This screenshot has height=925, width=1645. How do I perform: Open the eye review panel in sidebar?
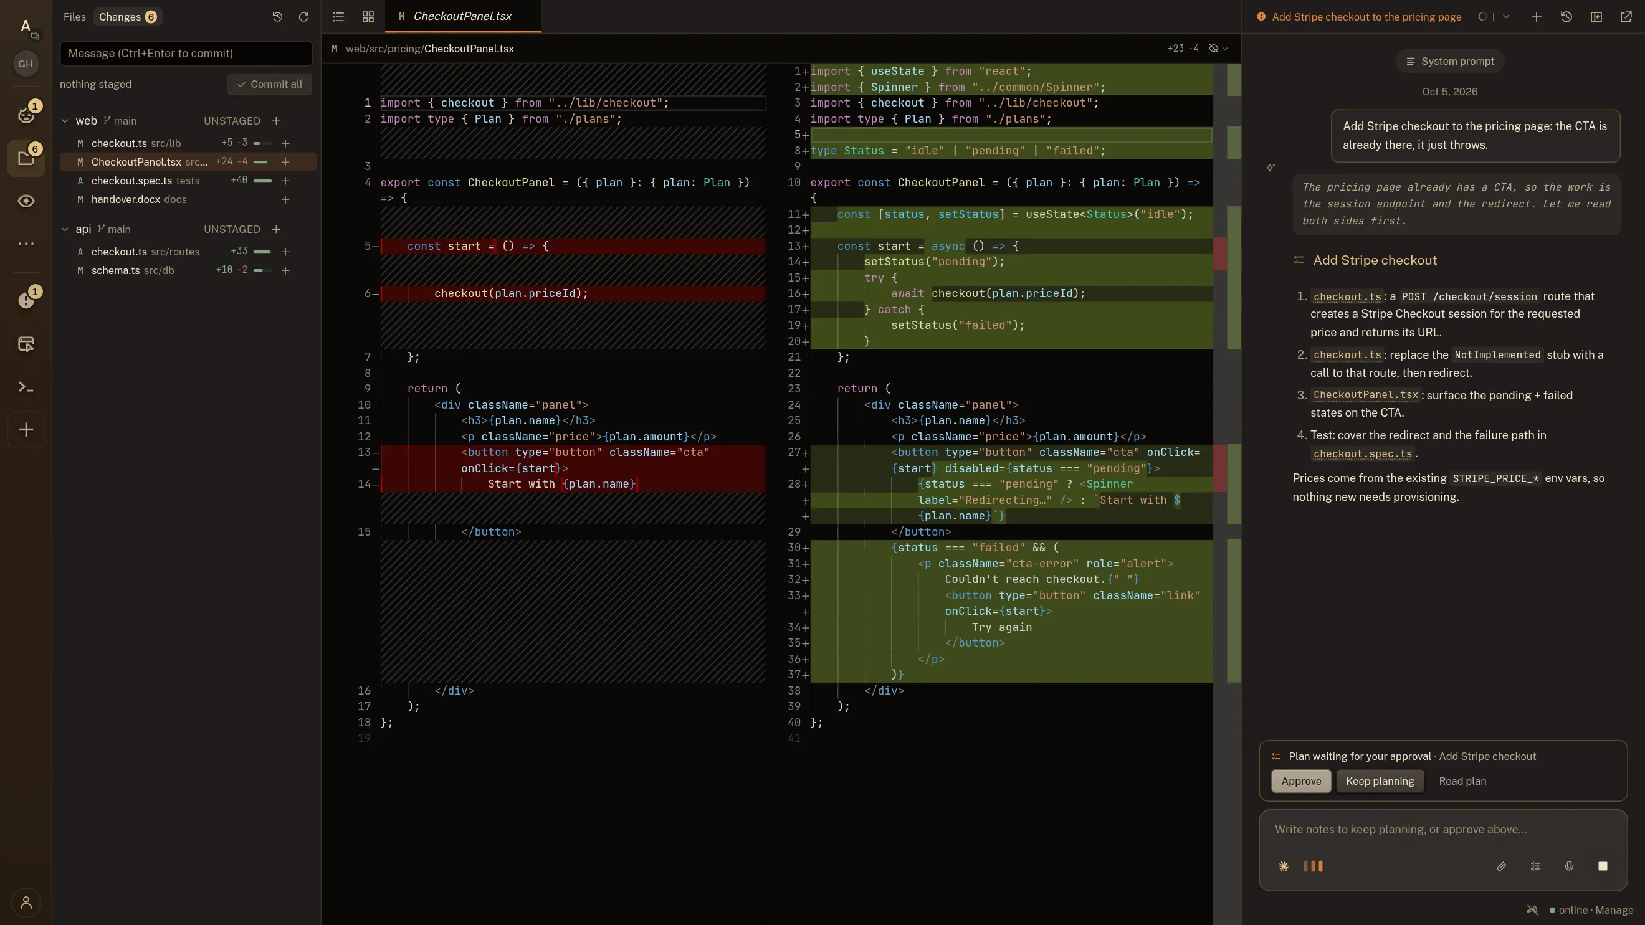click(26, 201)
